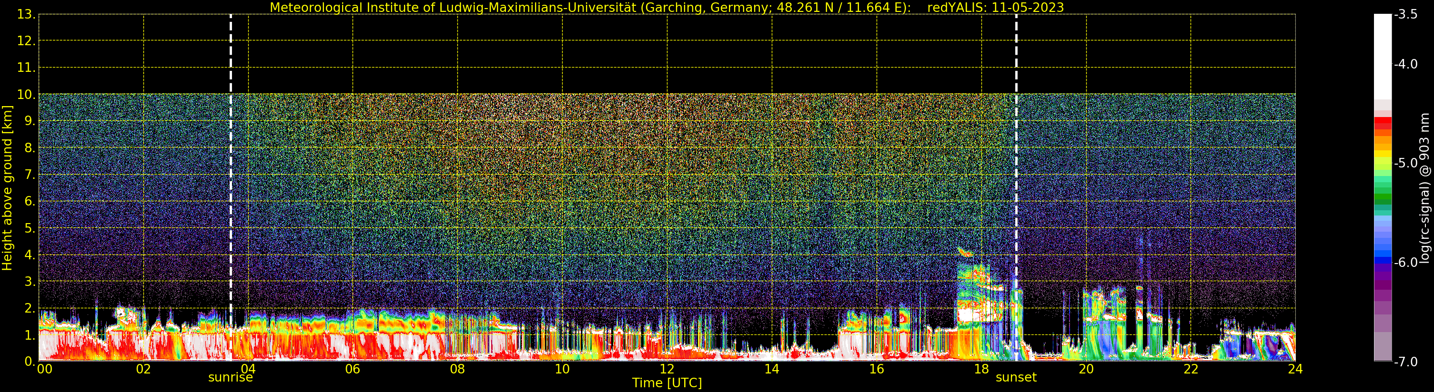Click the time axis tick label '04'
Viewport: 1434px width, 392px height.
click(x=248, y=369)
